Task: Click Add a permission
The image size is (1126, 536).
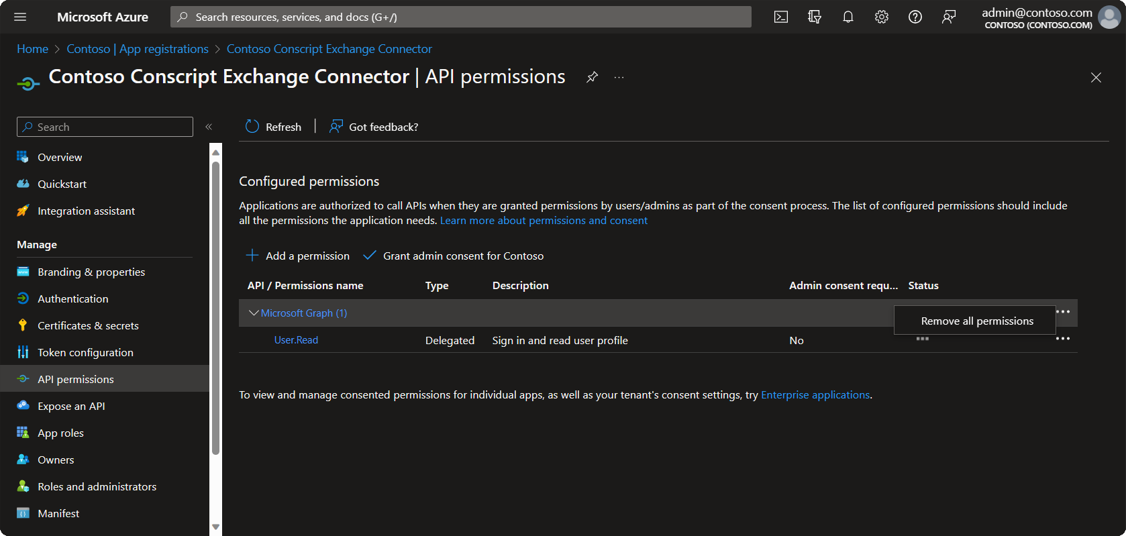Action: tap(297, 256)
